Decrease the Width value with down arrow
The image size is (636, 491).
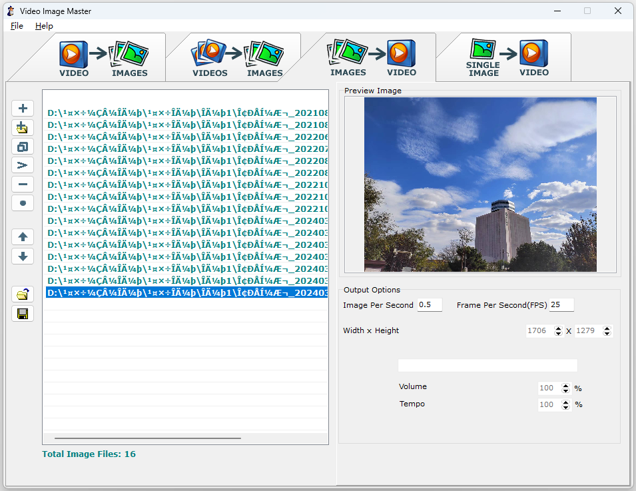(559, 334)
